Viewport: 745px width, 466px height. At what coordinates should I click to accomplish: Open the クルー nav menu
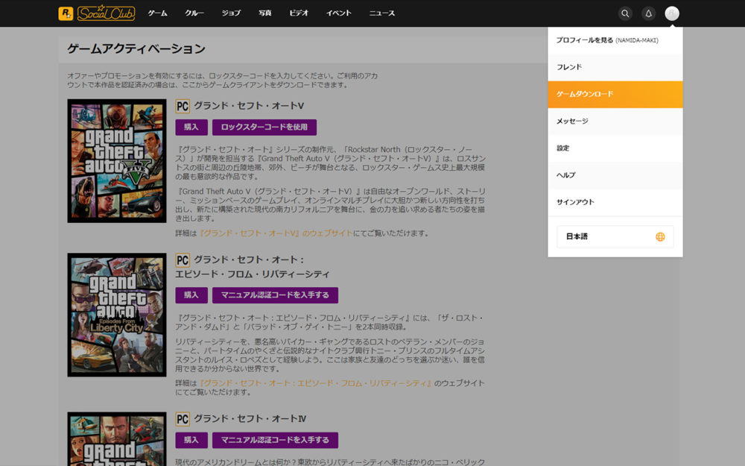194,13
